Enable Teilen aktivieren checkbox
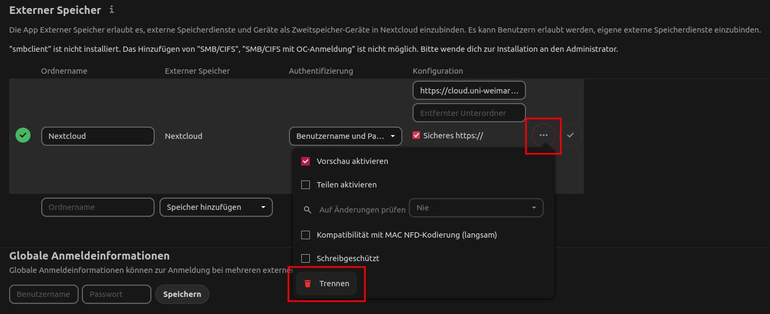Screen dimensions: 770x314 306,185
